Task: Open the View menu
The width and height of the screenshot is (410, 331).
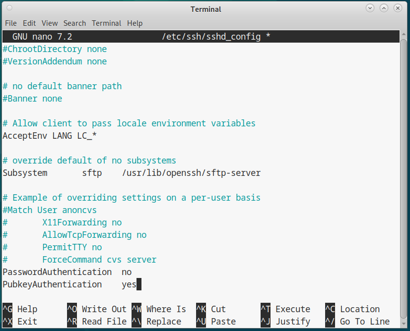Action: tap(50, 23)
